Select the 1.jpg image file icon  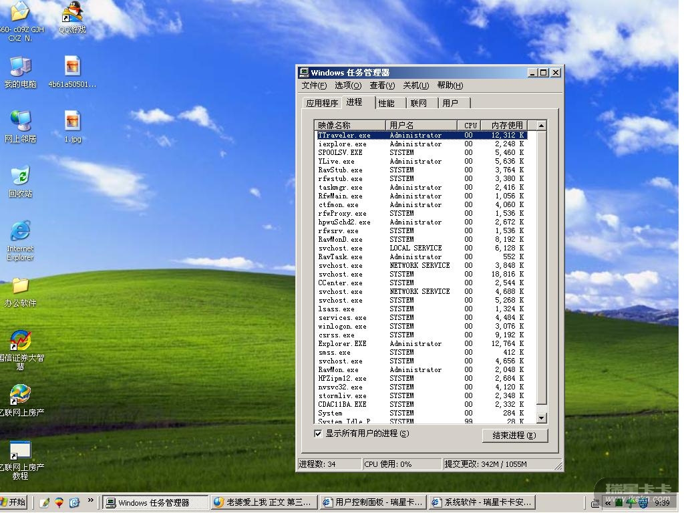click(x=72, y=122)
